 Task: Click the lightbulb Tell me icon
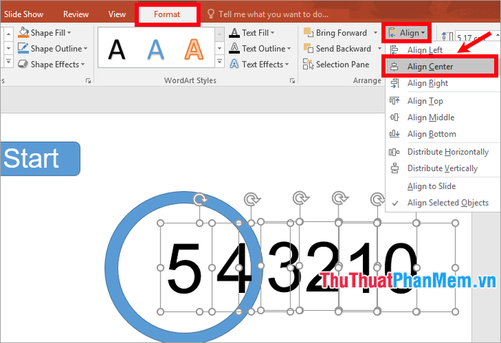pyautogui.click(x=211, y=14)
